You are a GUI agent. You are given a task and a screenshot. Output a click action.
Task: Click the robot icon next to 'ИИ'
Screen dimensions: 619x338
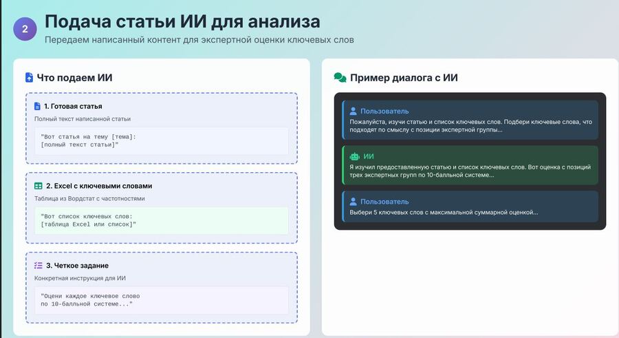pyautogui.click(x=354, y=156)
